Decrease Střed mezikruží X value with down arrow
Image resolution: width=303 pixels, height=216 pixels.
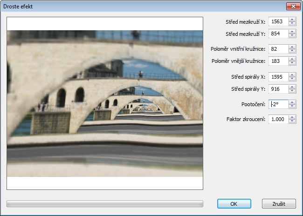pyautogui.click(x=292, y=24)
